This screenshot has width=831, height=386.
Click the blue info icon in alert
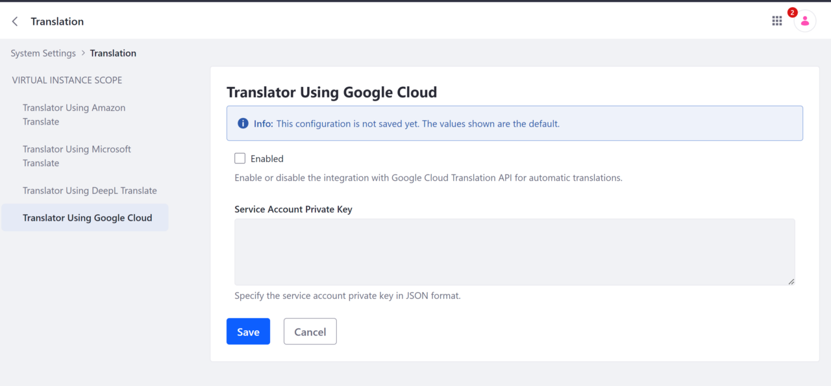coord(243,123)
